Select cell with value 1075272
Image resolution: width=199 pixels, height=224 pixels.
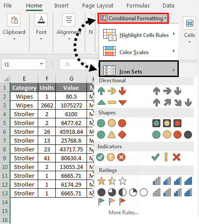pyautogui.click(x=71, y=105)
